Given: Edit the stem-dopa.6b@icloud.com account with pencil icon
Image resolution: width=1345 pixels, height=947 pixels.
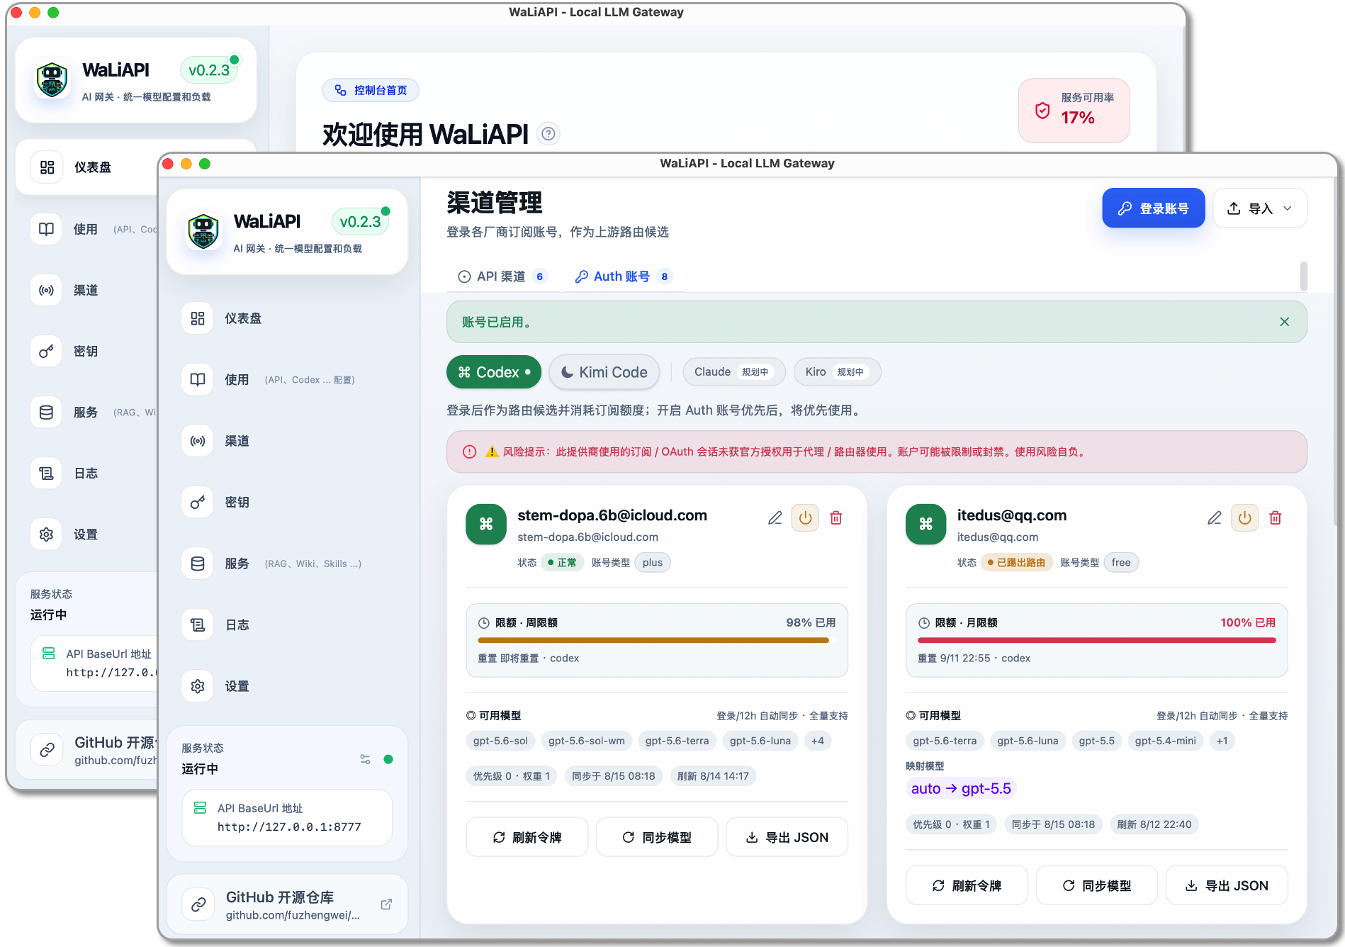Looking at the screenshot, I should coord(775,518).
